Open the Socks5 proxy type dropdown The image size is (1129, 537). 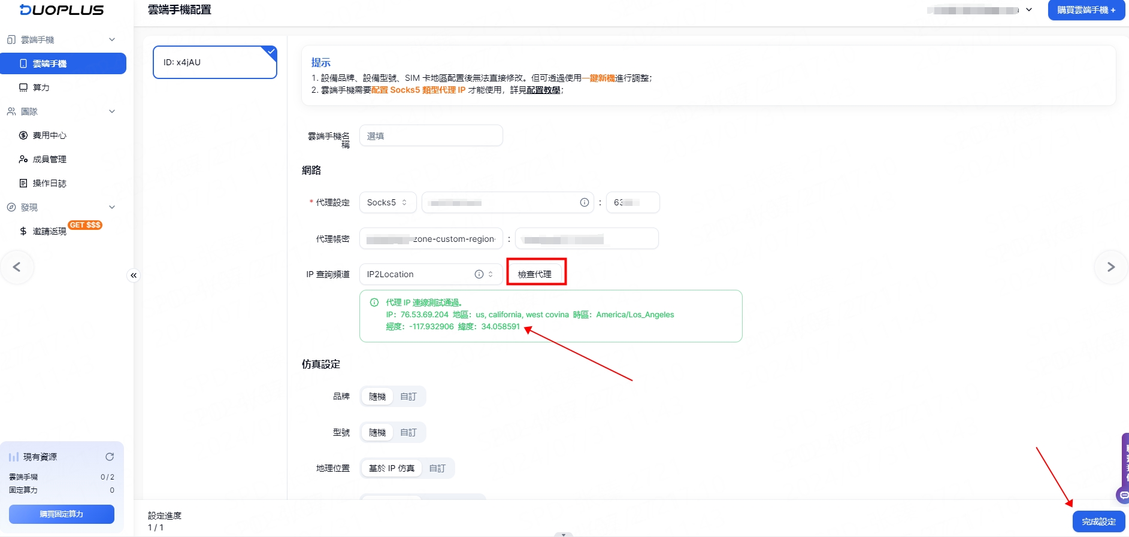pos(387,202)
